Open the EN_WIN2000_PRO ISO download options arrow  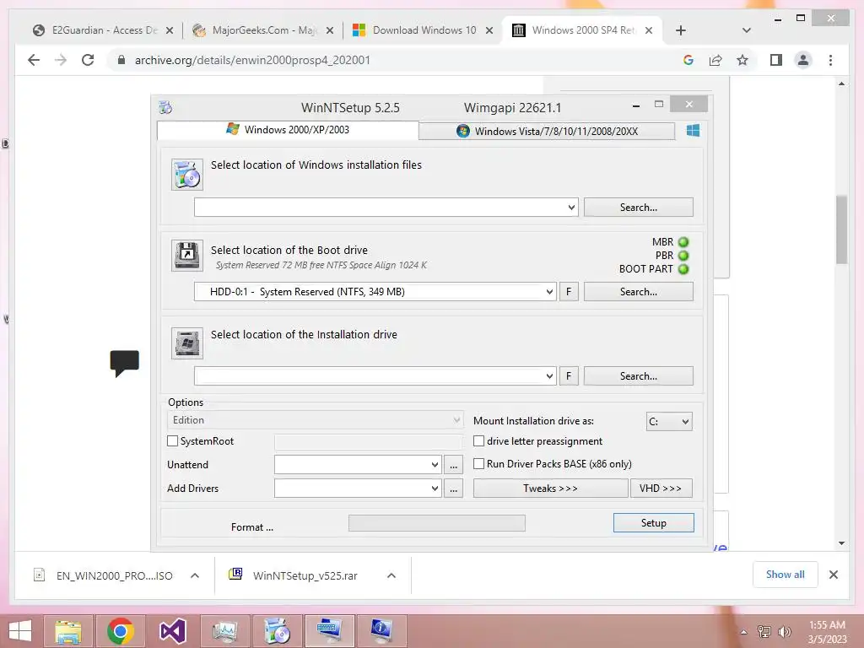(x=195, y=575)
